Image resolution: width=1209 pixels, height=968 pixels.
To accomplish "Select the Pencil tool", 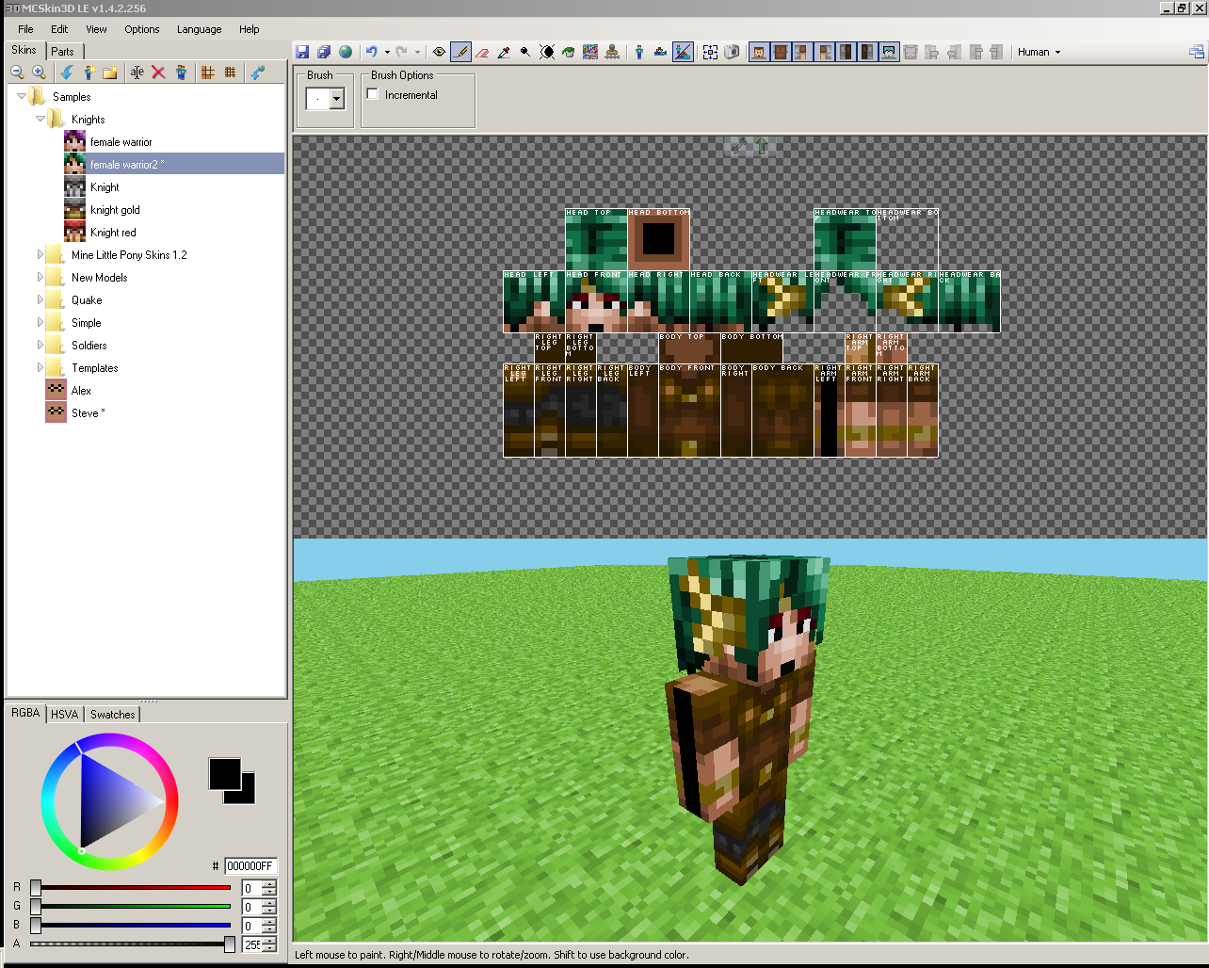I will pos(460,53).
